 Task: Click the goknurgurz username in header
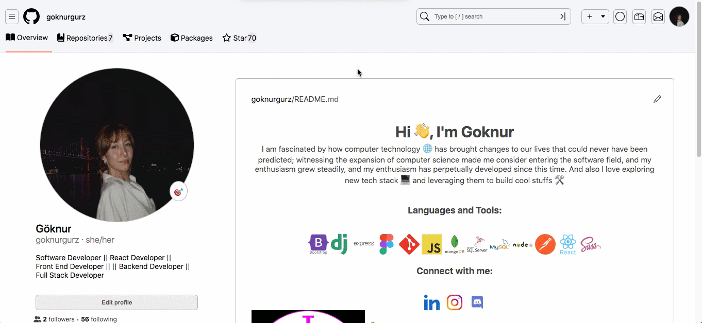point(66,17)
